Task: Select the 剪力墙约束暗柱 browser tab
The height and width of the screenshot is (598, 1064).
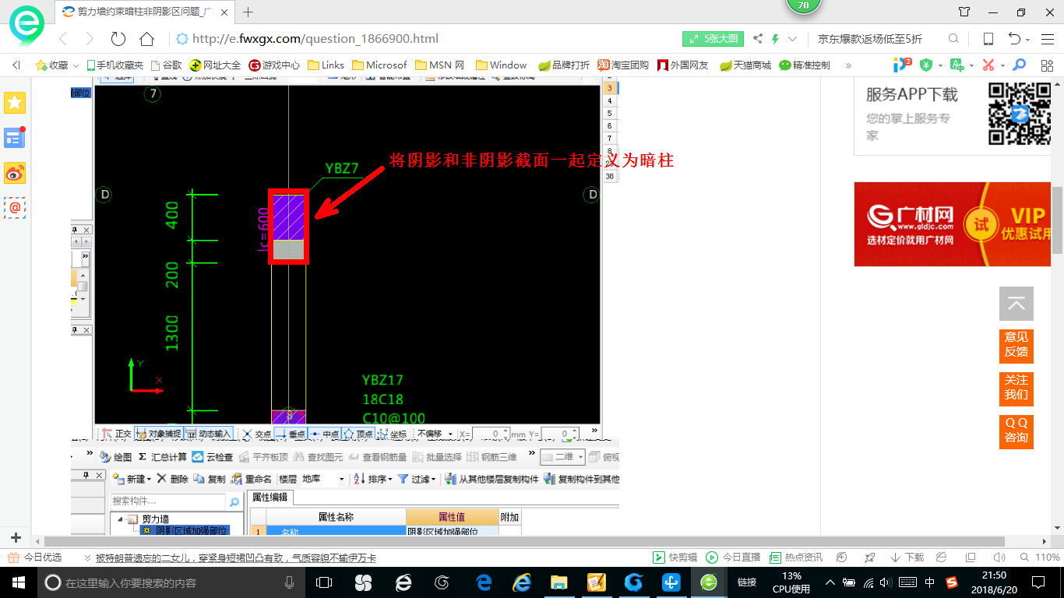Action: coord(144,12)
